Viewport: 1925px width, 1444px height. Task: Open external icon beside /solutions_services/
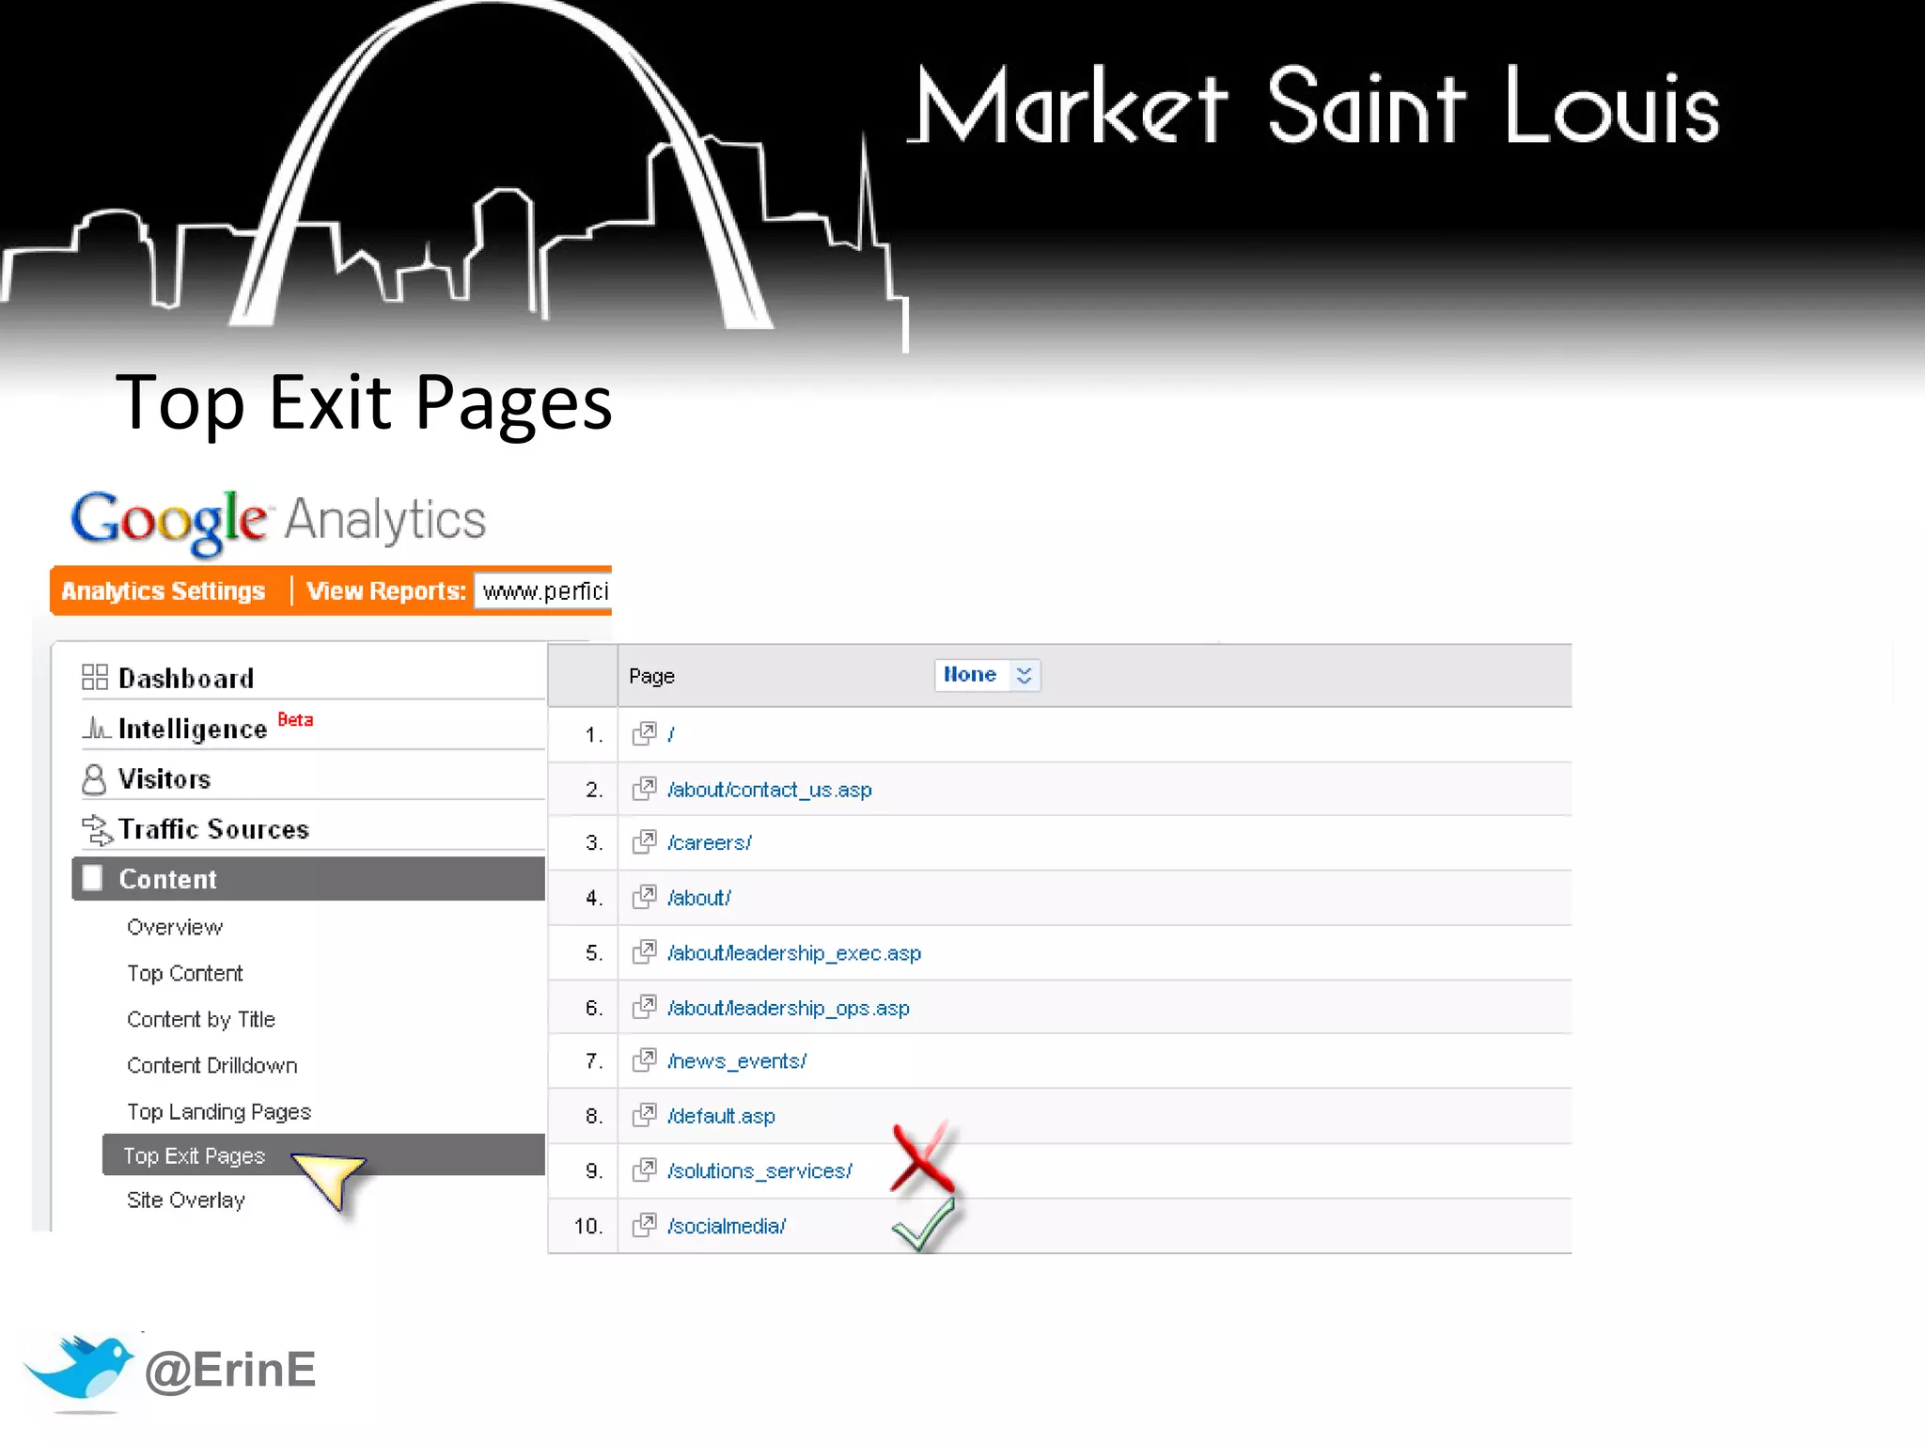[644, 1169]
